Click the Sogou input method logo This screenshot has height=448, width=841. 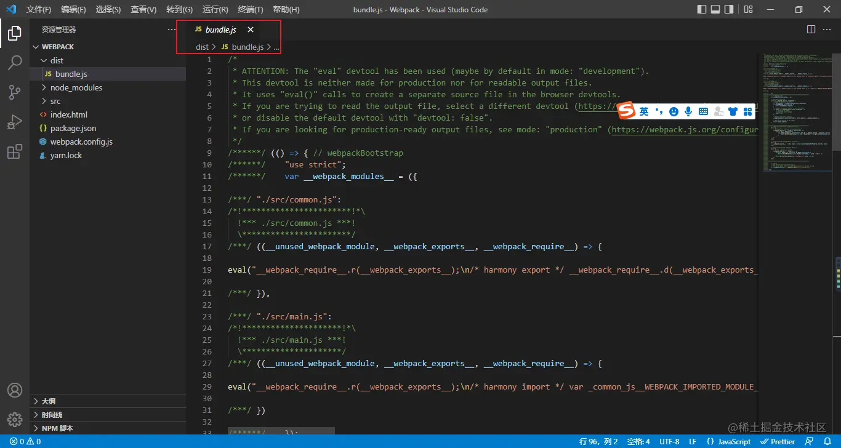point(627,111)
